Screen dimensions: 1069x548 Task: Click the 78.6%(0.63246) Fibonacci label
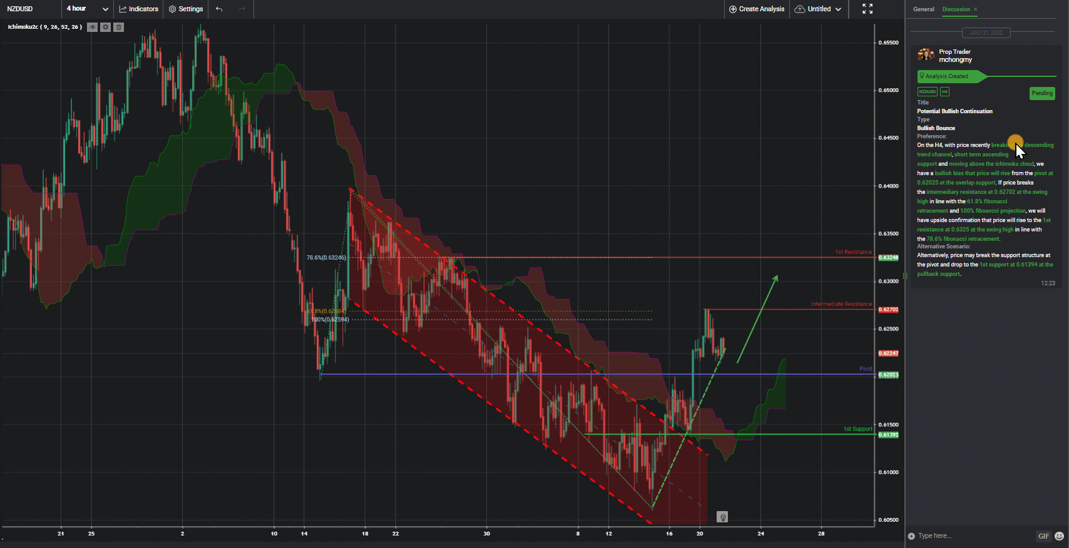tap(326, 258)
